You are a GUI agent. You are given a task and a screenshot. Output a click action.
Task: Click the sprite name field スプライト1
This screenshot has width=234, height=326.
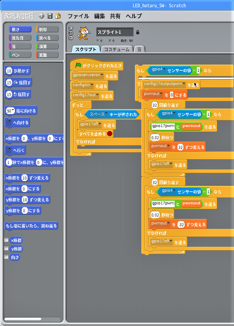115,32
